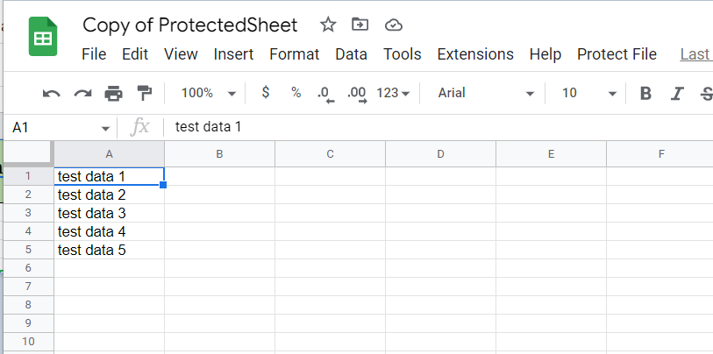Click the Last edit link
Viewport: 713px width, 354px height.
pos(695,54)
